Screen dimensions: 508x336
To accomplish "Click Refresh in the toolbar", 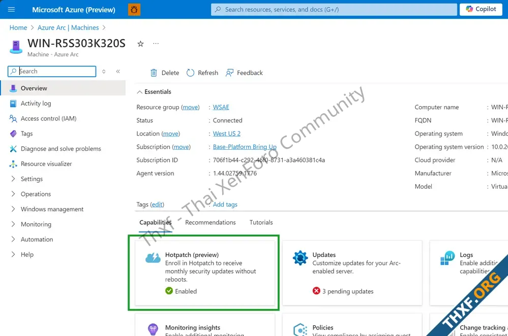I will (x=202, y=73).
